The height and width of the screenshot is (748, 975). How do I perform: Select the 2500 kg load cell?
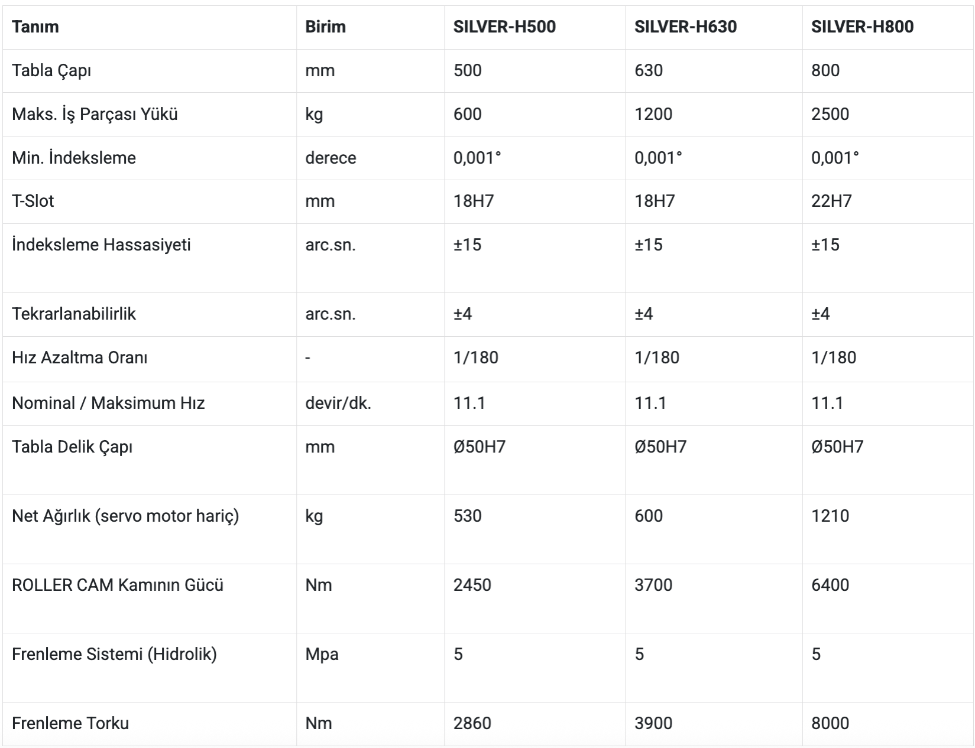[x=830, y=114]
